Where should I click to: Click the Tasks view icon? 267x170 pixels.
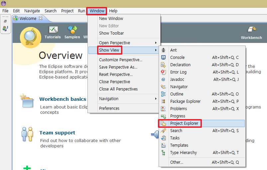[x=163, y=138]
